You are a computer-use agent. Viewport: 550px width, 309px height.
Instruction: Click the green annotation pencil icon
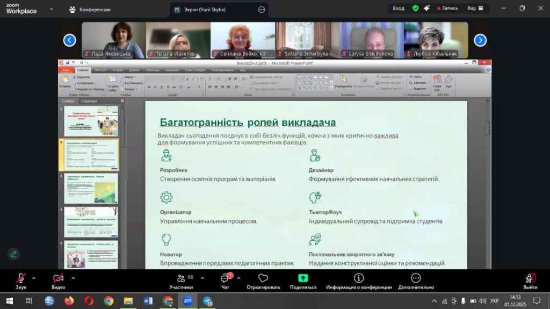tap(13, 254)
